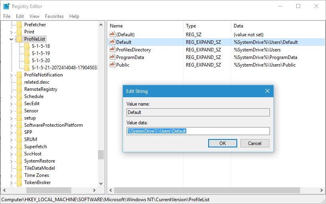
Task: Click the Print folder icon
Action: [x=19, y=31]
